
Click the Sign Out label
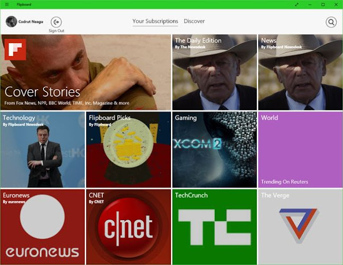point(56,31)
